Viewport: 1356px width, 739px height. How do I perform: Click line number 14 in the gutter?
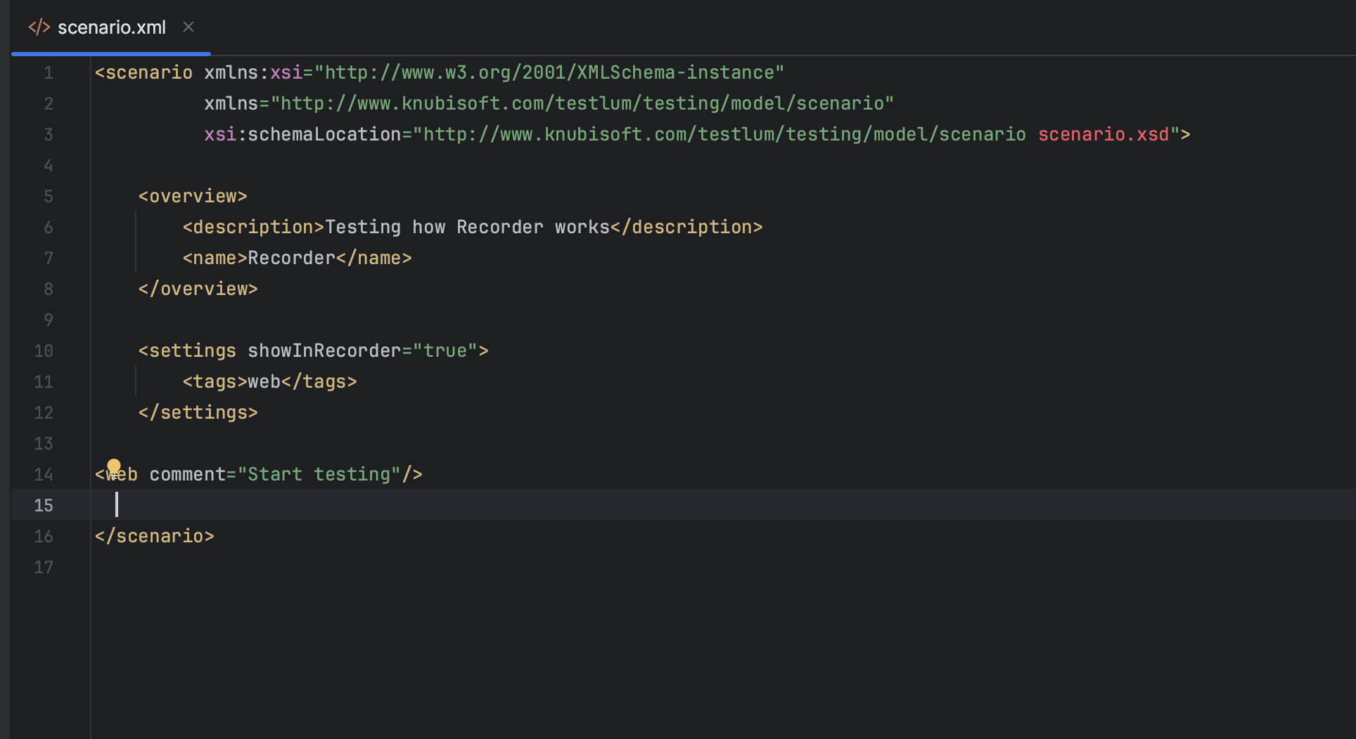(44, 474)
